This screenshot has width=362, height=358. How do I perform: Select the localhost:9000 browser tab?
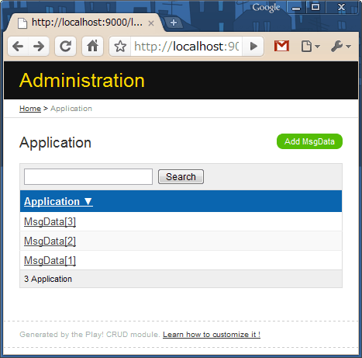pyautogui.click(x=85, y=23)
